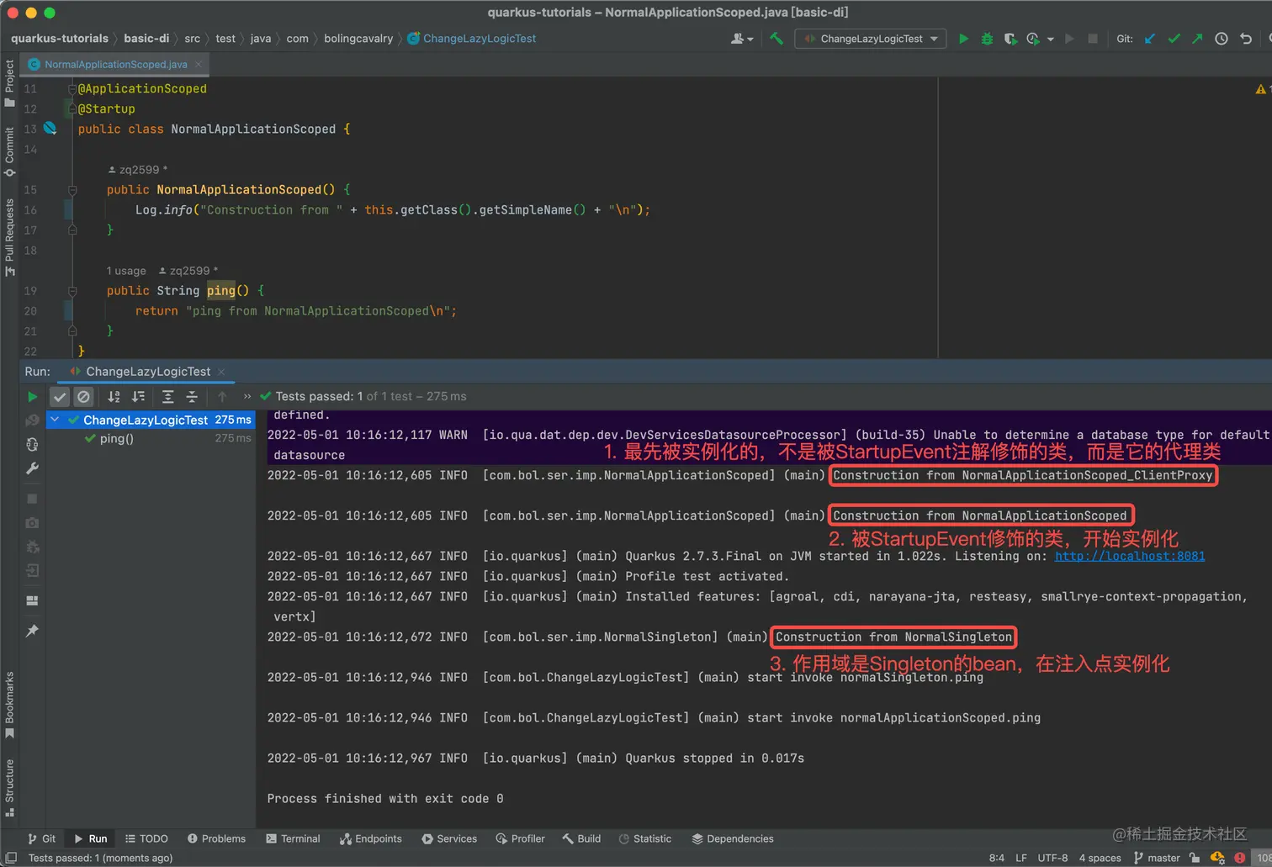Click the bean gutter icon on line 13

(x=50, y=129)
